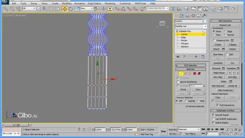This screenshot has width=245, height=138.
Task: Click the time slider at 0 / 100
Action: [x=16, y=125]
